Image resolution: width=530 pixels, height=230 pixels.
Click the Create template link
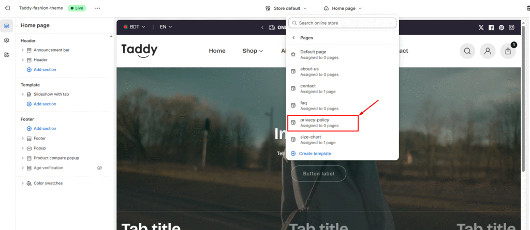pyautogui.click(x=315, y=154)
